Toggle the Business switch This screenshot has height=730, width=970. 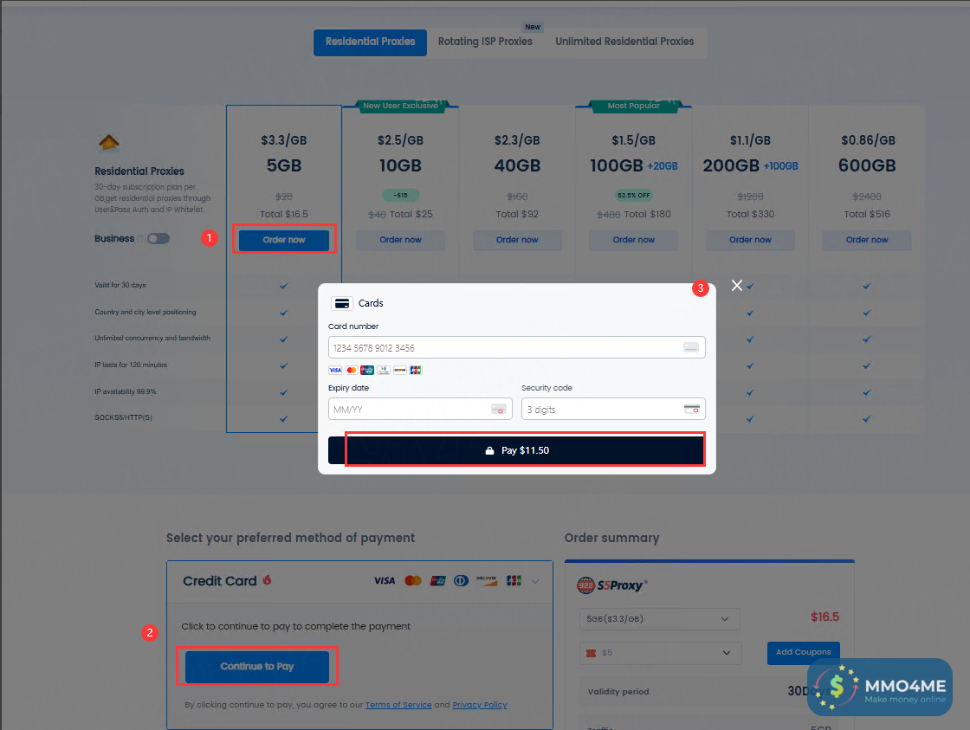tap(158, 239)
